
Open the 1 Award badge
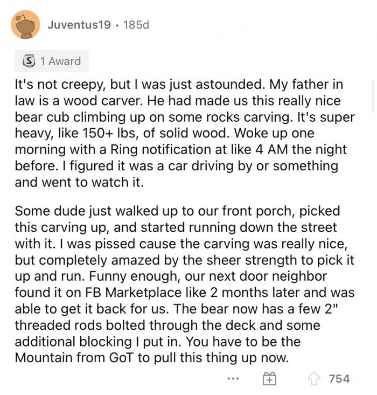tap(52, 61)
